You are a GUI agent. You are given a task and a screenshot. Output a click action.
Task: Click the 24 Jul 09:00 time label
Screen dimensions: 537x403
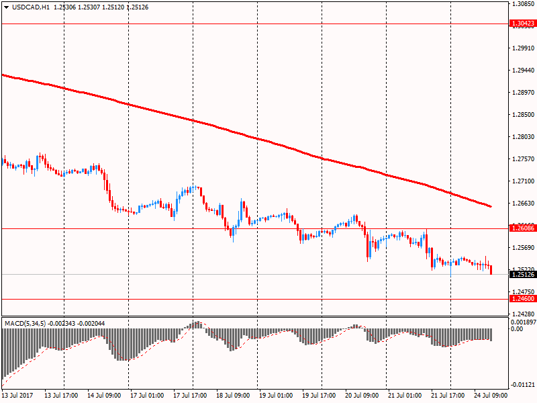point(491,396)
